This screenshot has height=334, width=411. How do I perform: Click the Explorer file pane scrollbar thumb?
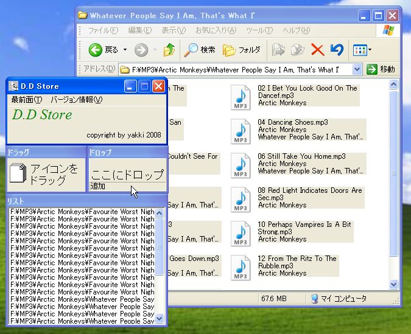tap(393, 173)
